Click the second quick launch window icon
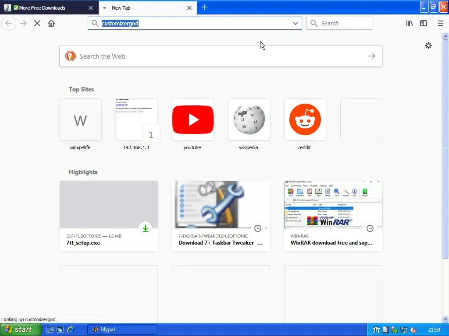The height and width of the screenshot is (336, 449). [x=60, y=330]
